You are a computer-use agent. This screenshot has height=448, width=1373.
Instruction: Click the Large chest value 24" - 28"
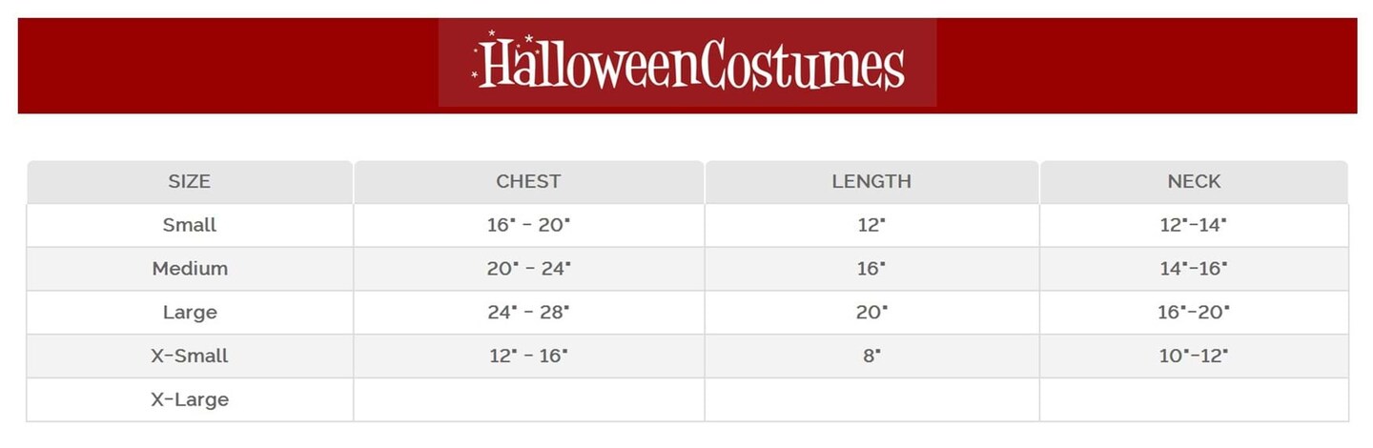tap(528, 313)
